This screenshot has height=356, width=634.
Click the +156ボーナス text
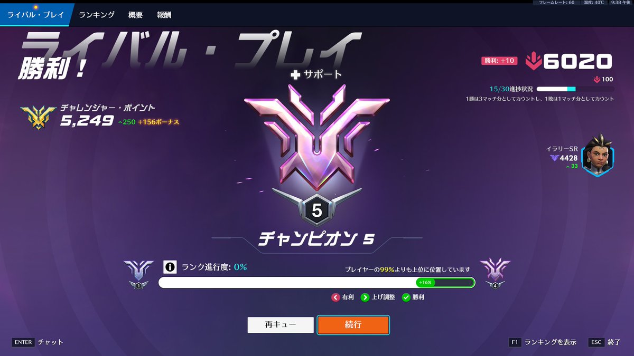pyautogui.click(x=158, y=122)
